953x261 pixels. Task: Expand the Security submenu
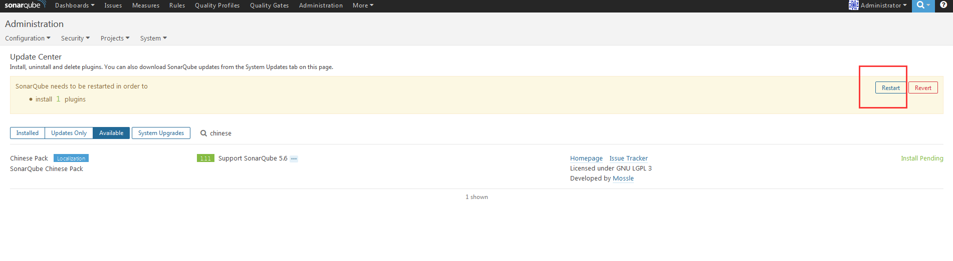[75, 38]
